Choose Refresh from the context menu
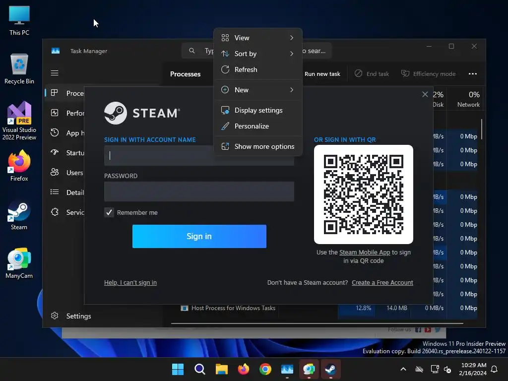 (258, 69)
